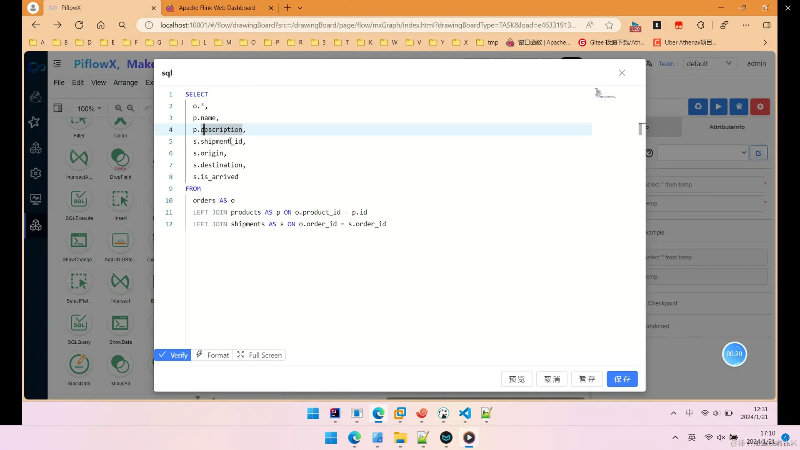Switch to Apache Flink Web Dashboard tab
The width and height of the screenshot is (800, 450).
tap(217, 7)
